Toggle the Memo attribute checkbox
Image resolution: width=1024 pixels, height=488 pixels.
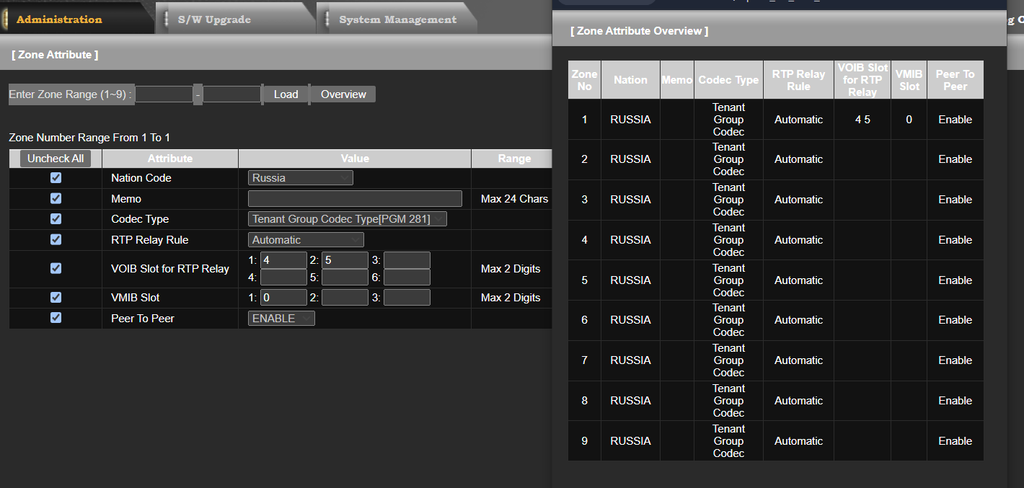click(x=56, y=199)
